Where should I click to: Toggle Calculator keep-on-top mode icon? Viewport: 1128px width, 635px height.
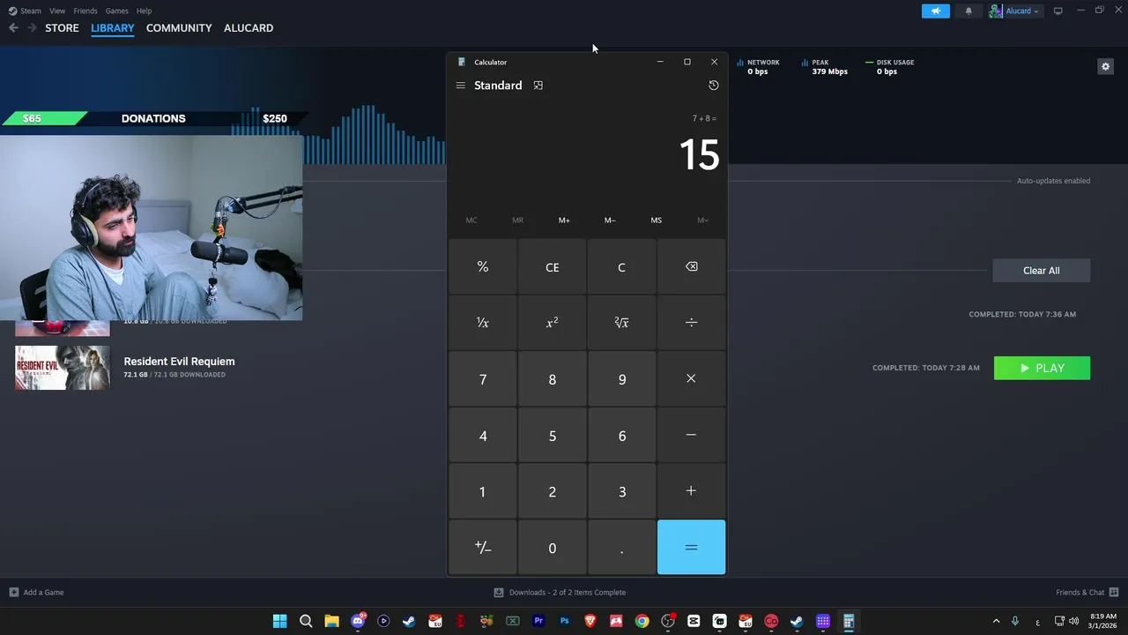click(x=538, y=86)
